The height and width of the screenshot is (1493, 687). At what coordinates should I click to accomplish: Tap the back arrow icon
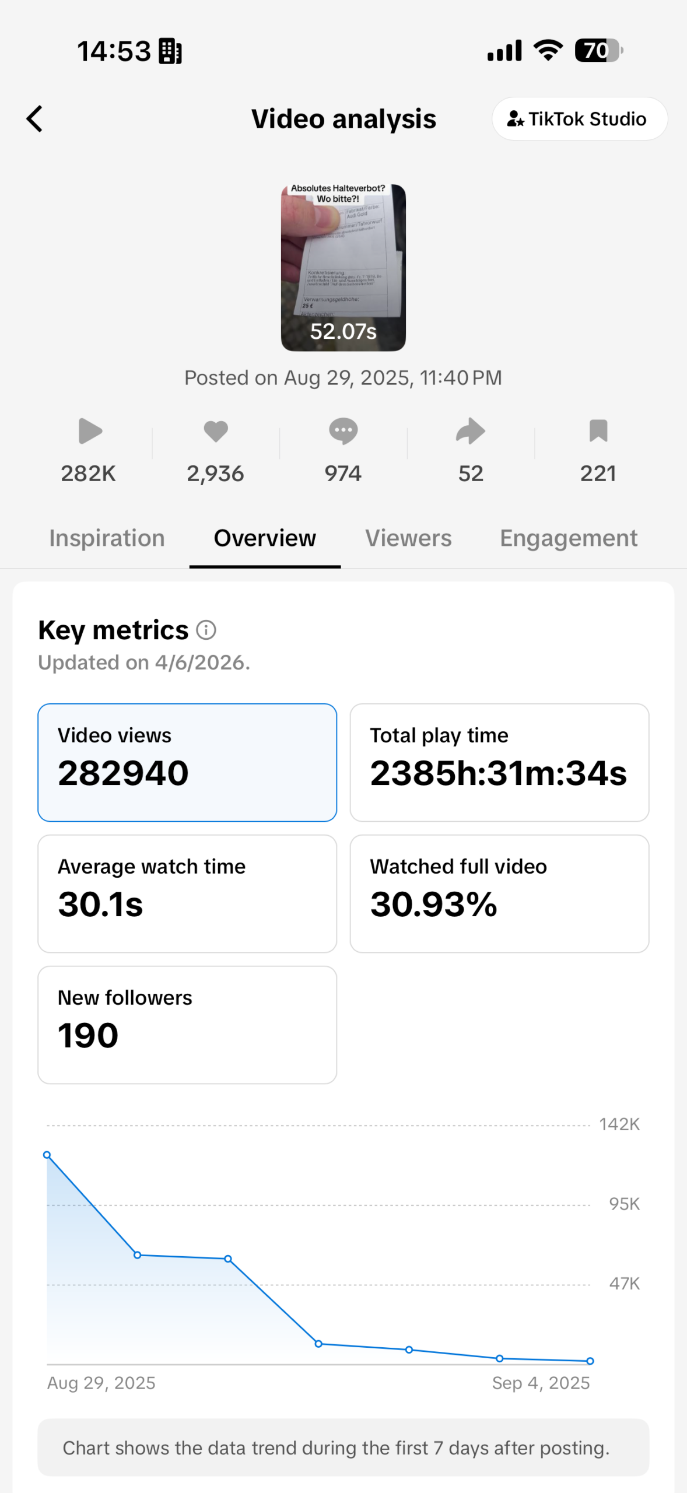(35, 119)
